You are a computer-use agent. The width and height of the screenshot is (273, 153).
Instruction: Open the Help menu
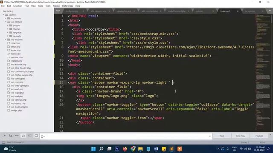[x=78, y=6]
